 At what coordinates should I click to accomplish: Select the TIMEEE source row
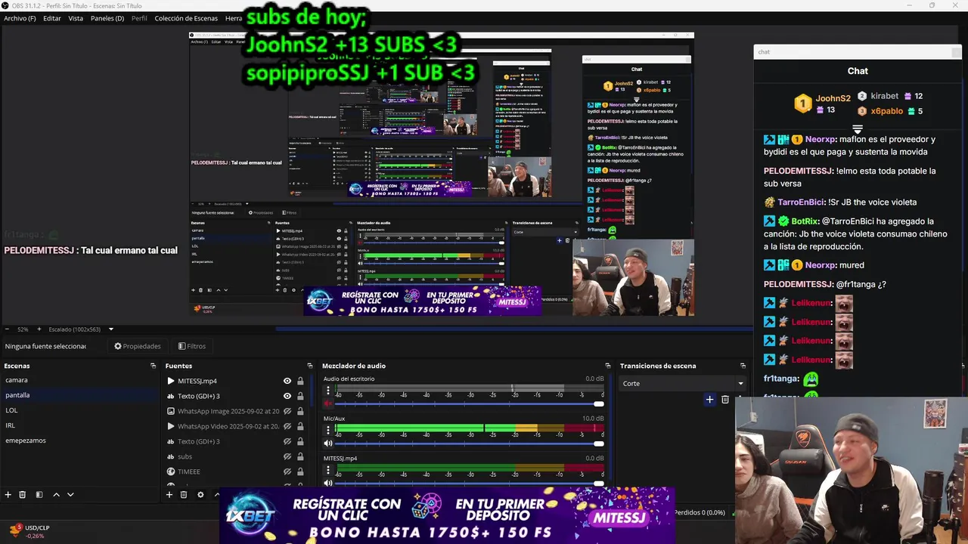[236, 471]
